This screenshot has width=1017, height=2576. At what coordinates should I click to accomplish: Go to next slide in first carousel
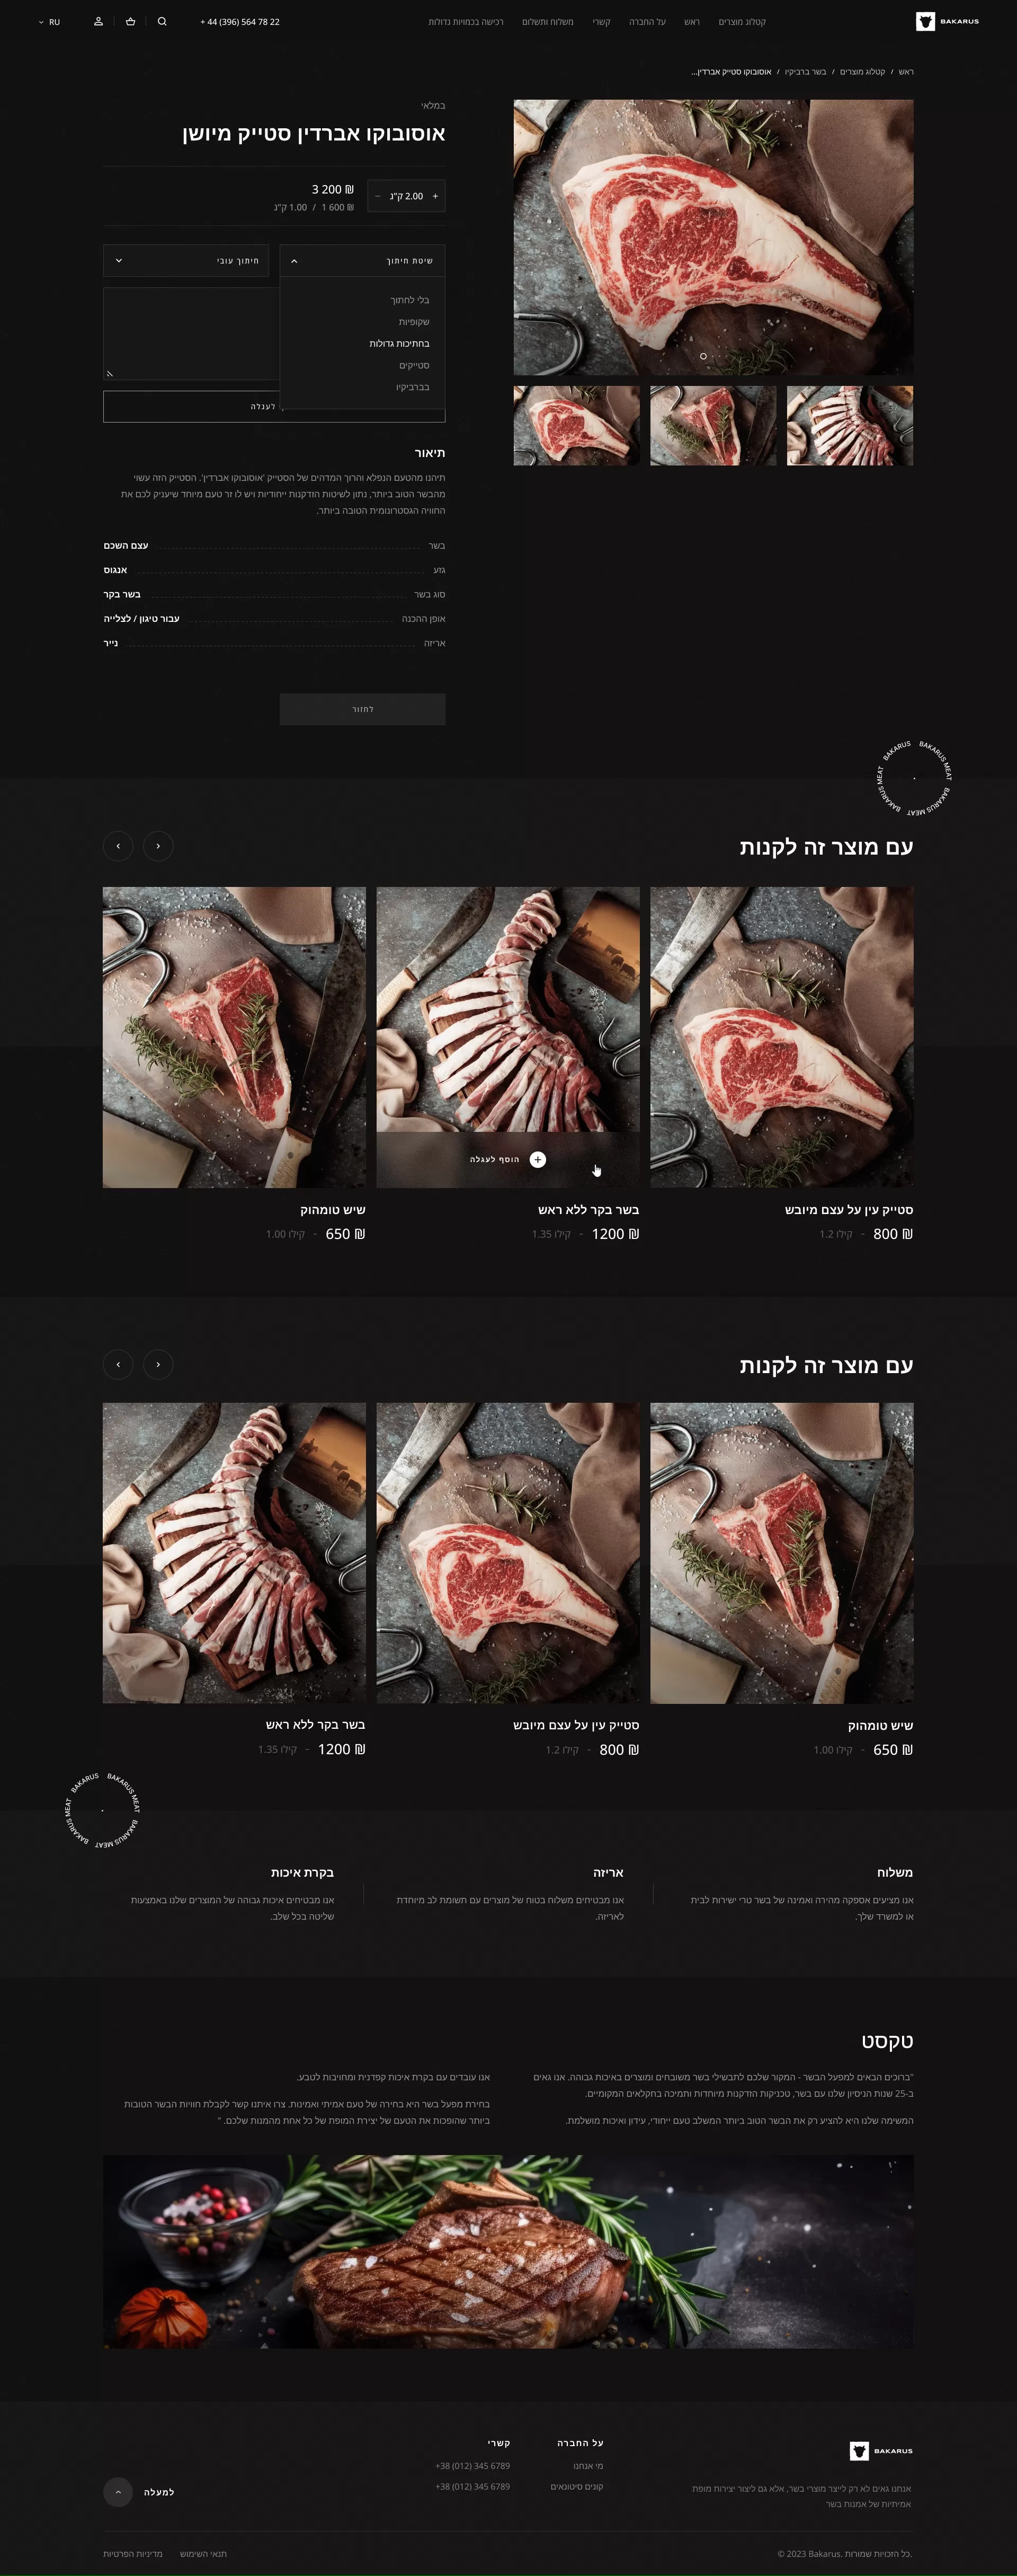click(158, 846)
